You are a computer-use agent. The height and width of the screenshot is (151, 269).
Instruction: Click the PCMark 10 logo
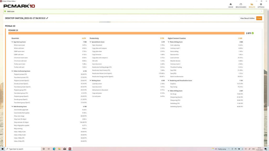tap(19, 6)
